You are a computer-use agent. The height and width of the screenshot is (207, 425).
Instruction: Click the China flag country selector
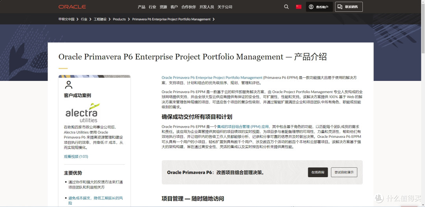click(x=299, y=7)
